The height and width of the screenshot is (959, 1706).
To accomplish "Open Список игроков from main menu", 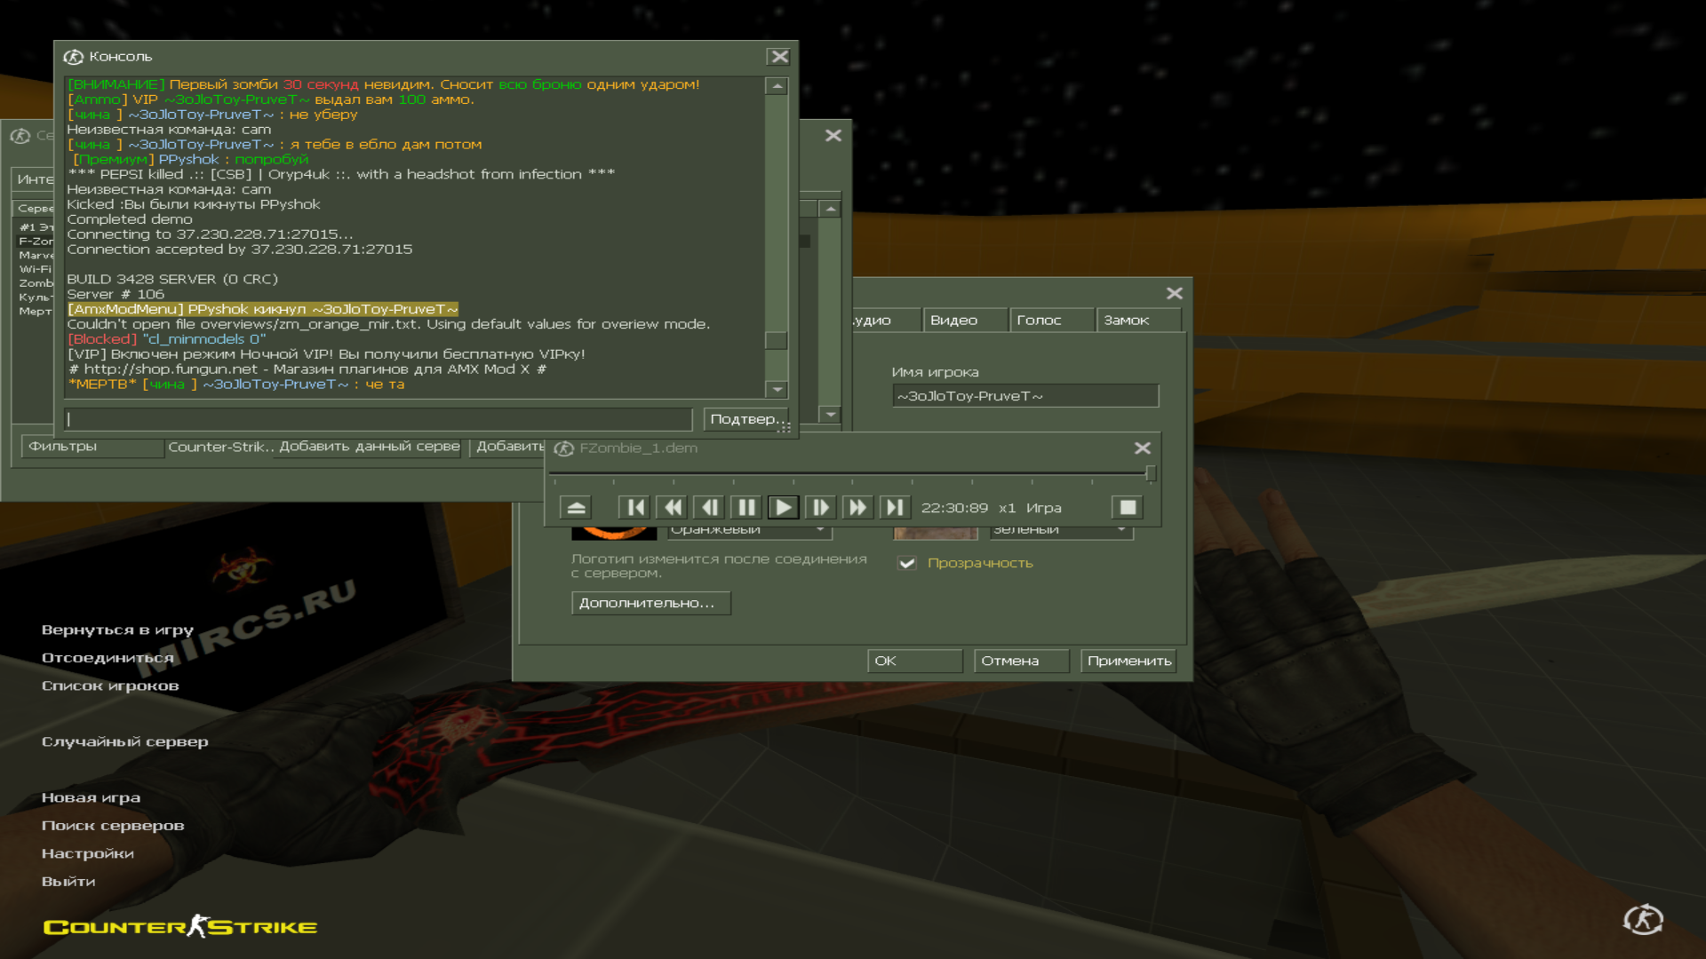I will point(110,686).
